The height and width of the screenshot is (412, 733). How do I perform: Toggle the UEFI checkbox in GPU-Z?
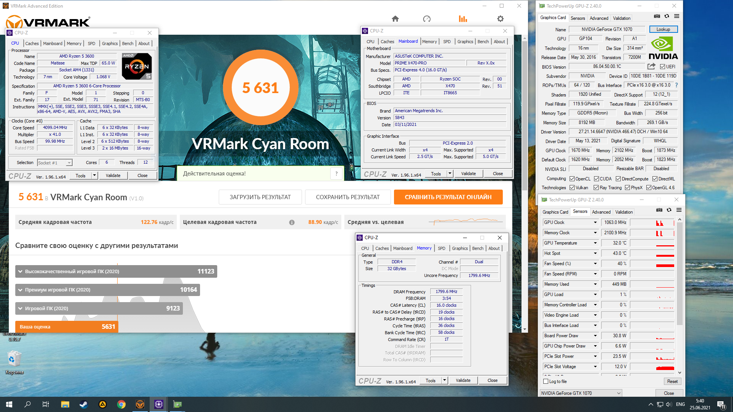point(662,67)
